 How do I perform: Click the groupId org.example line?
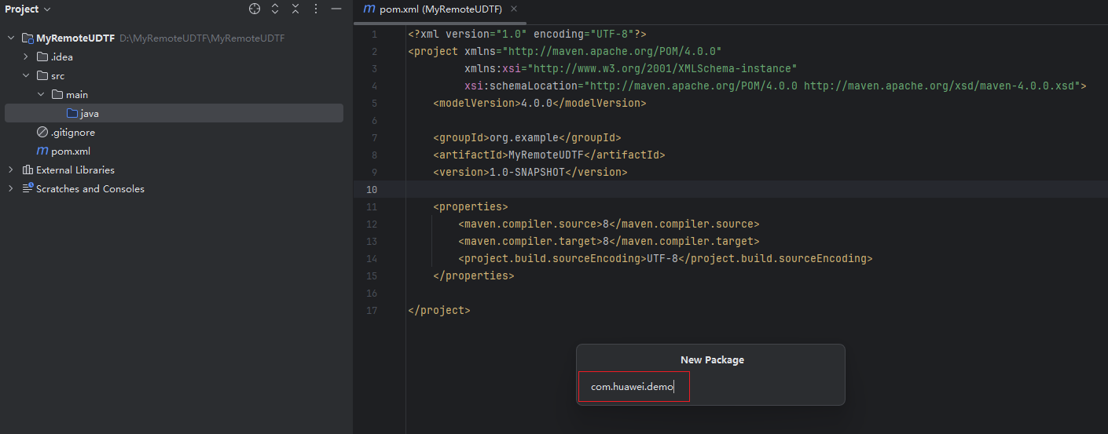pos(527,137)
